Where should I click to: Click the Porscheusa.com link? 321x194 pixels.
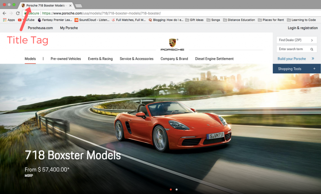(x=40, y=28)
